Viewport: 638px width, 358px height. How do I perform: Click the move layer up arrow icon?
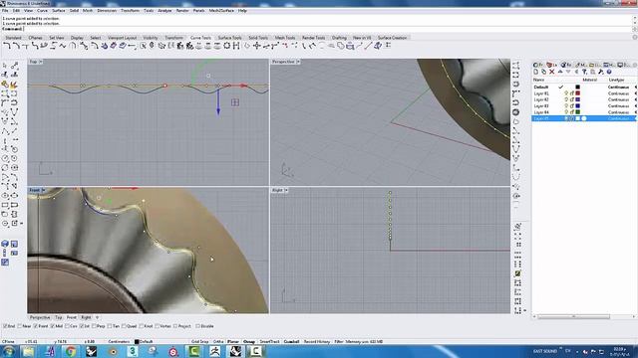[560, 72]
